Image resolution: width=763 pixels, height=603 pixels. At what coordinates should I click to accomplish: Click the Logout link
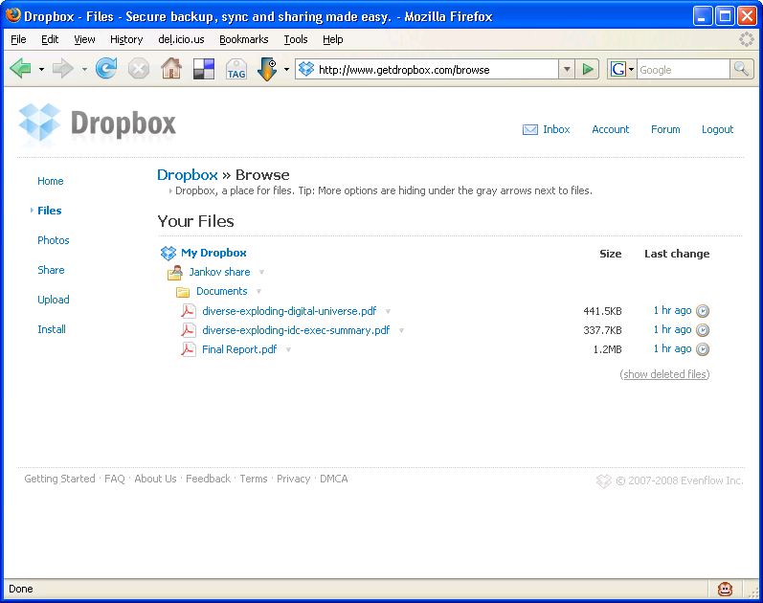(x=717, y=129)
